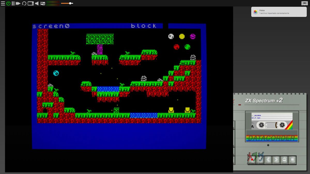
Task: Pause the tape on the Datacorder
Action: coord(292,160)
